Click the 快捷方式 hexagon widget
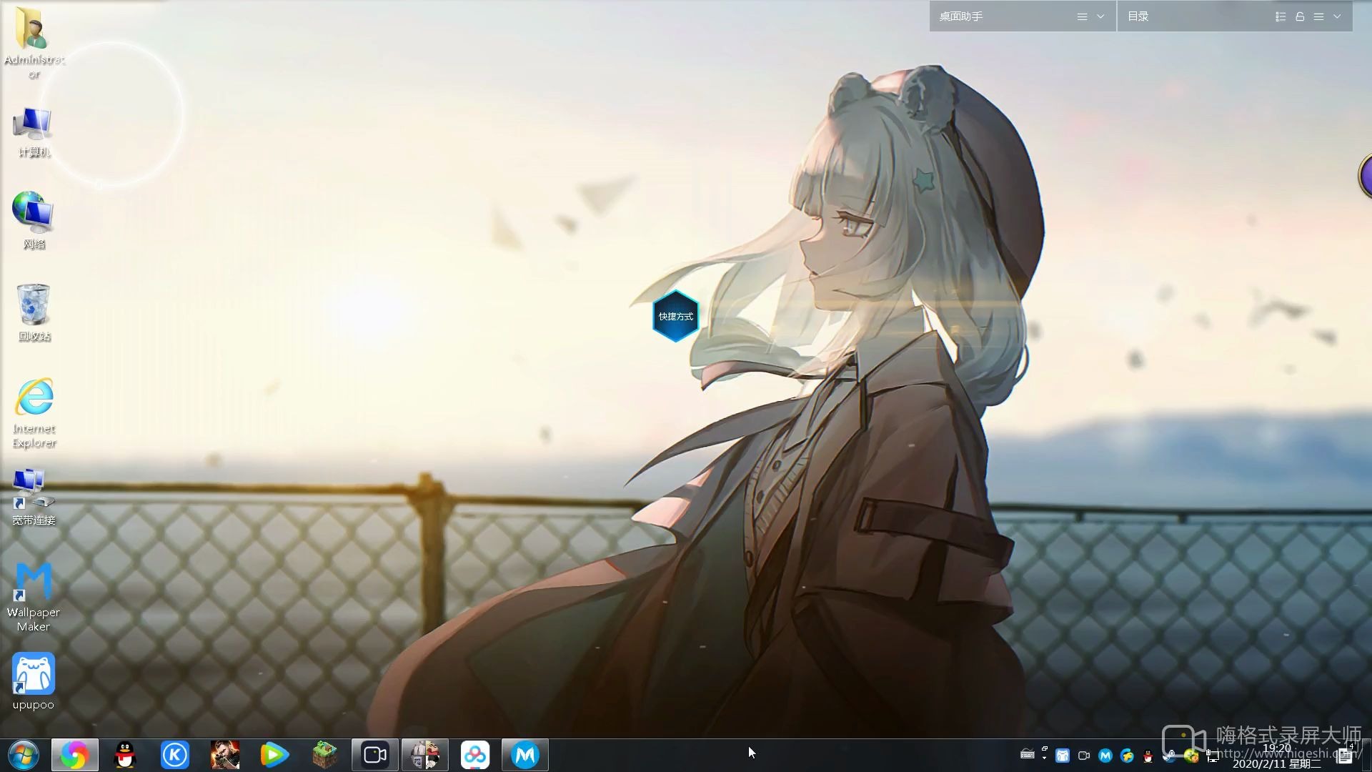This screenshot has height=772, width=1372. tap(675, 316)
